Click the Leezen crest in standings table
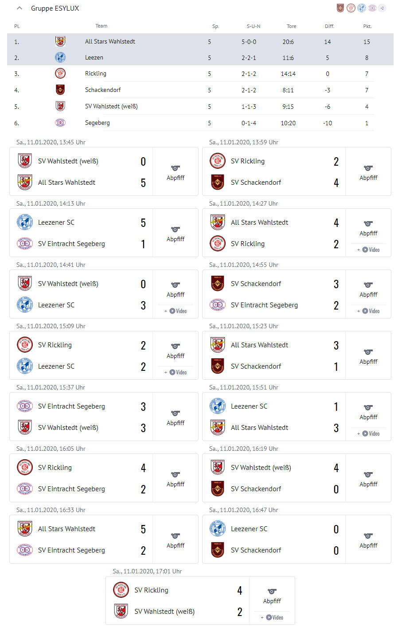 tap(60, 58)
